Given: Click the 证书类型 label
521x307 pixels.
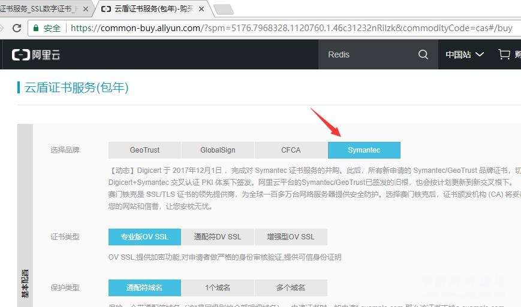Looking at the screenshot, I should [x=65, y=237].
